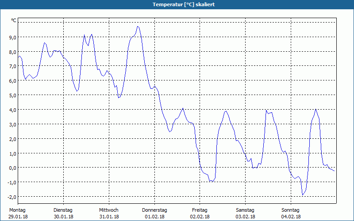This screenshot has height=221, width=354.
Task: Select the 1,0 y-axis value
Action: (x=12, y=153)
